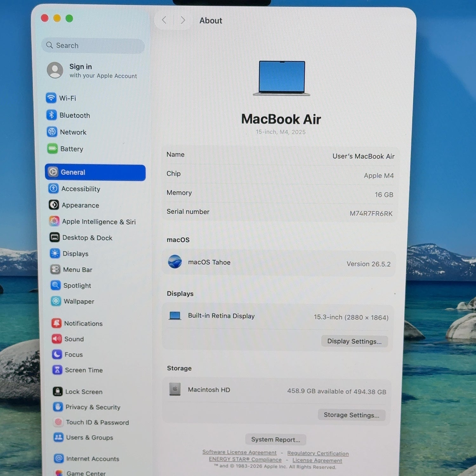
Task: Open the Software License Agreement link
Action: pos(240,452)
